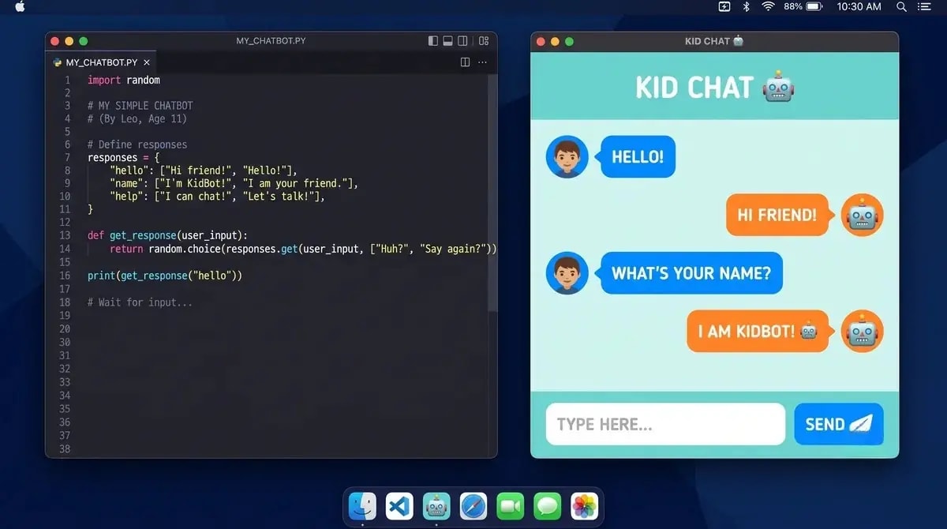Click the '# (By Leo, Age 11)' comment
This screenshot has height=529, width=947.
(x=137, y=118)
